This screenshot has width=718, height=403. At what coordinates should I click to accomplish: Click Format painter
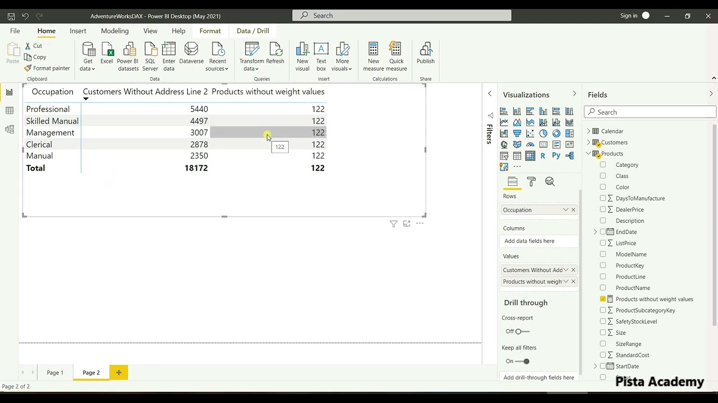point(47,68)
